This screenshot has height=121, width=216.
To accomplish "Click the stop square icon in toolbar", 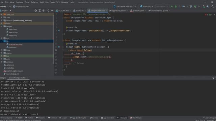I will pyautogui.click(x=199, y=6).
